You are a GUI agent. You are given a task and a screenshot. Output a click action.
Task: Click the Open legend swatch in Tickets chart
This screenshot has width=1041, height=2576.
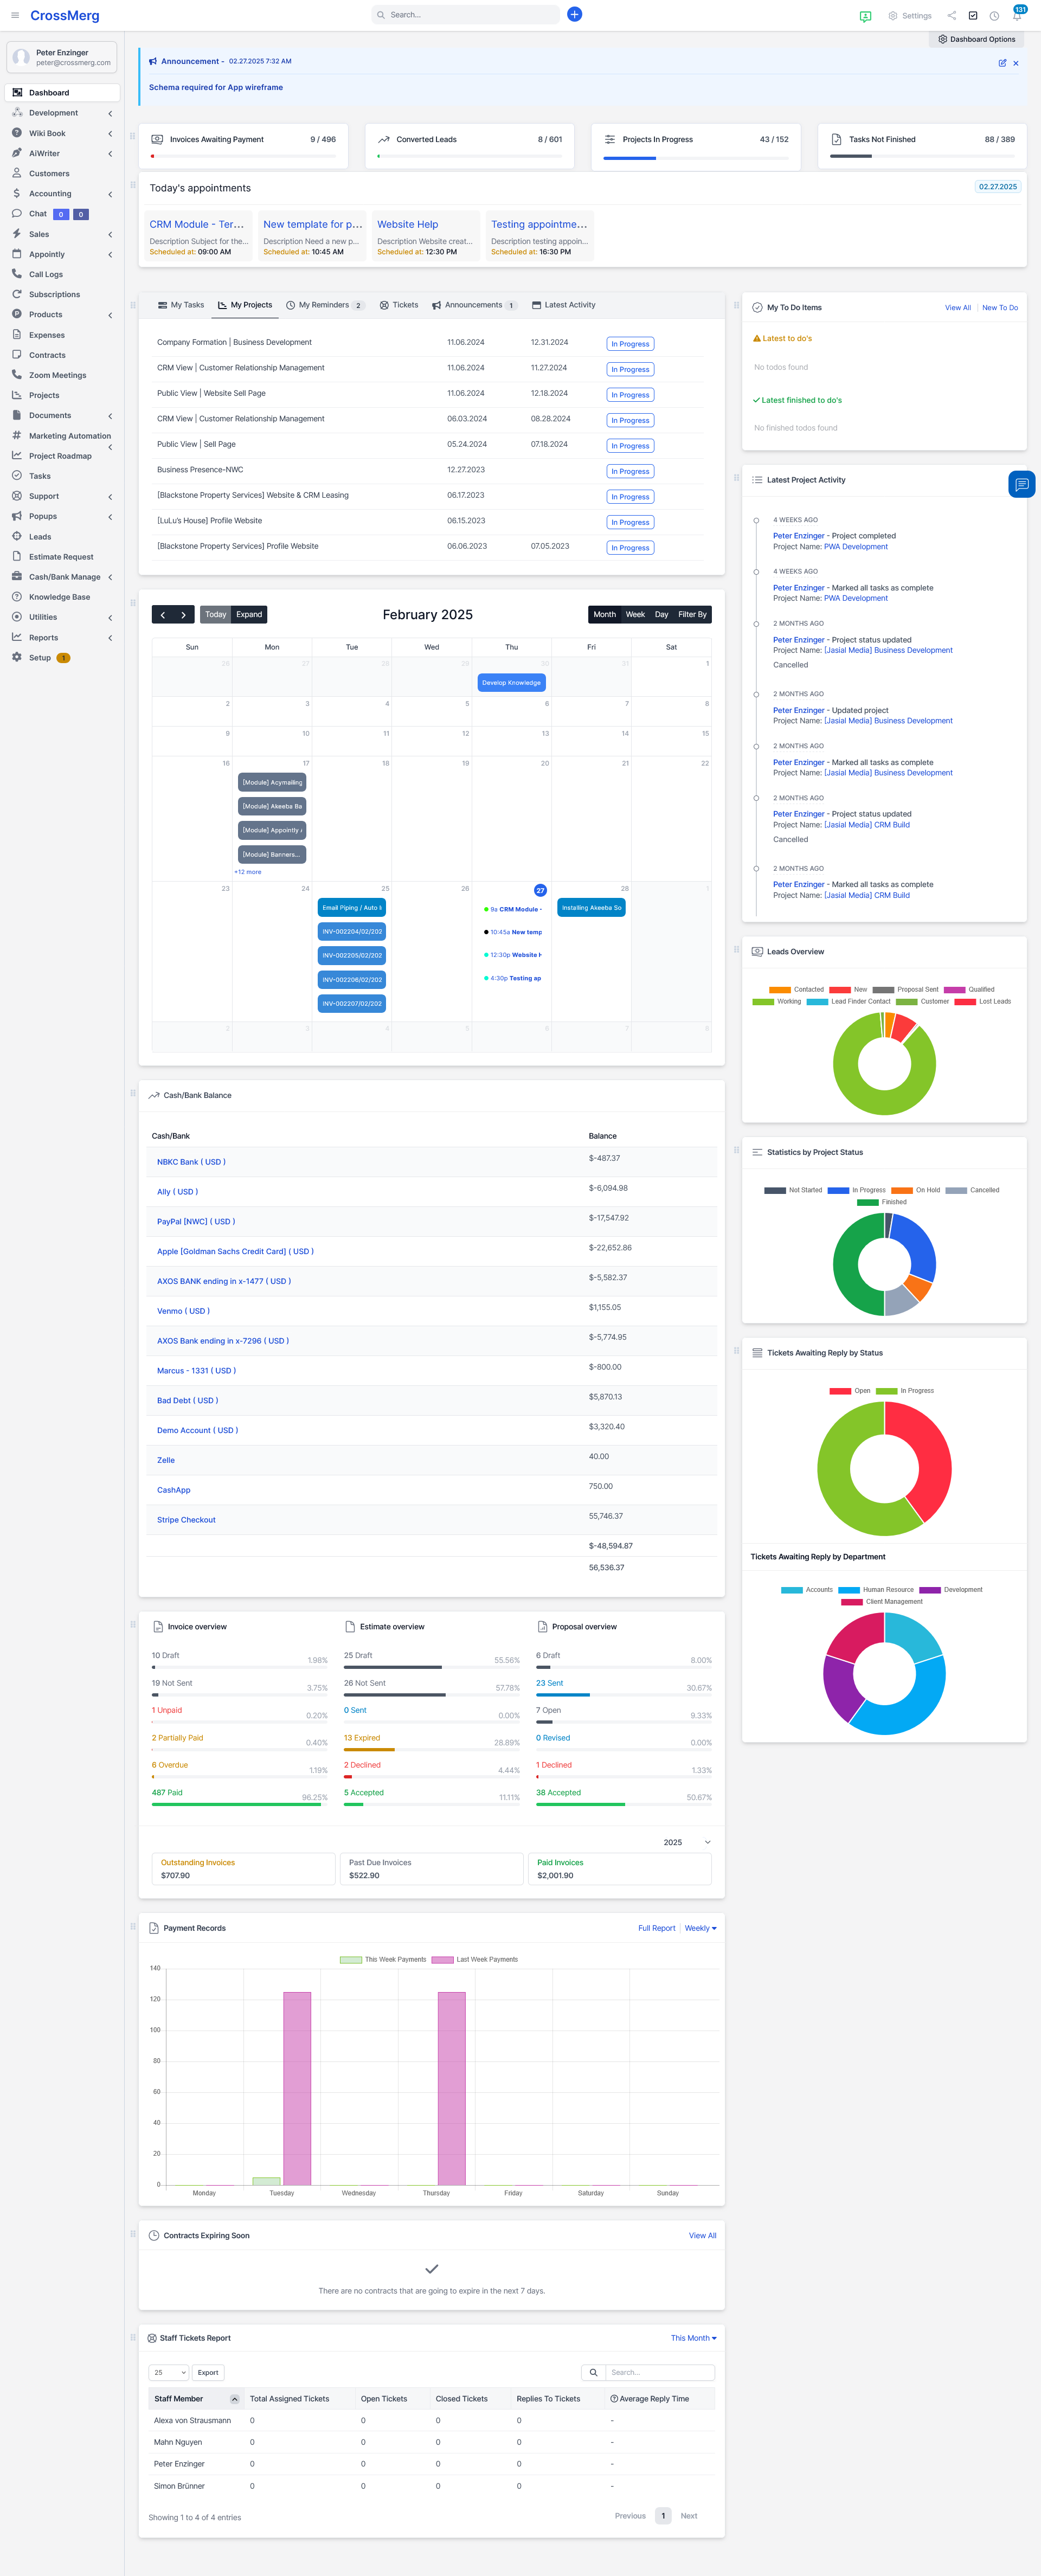pos(839,1391)
